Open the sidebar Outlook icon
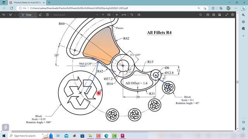Viewport: 248px width, 139px height. click(243, 29)
